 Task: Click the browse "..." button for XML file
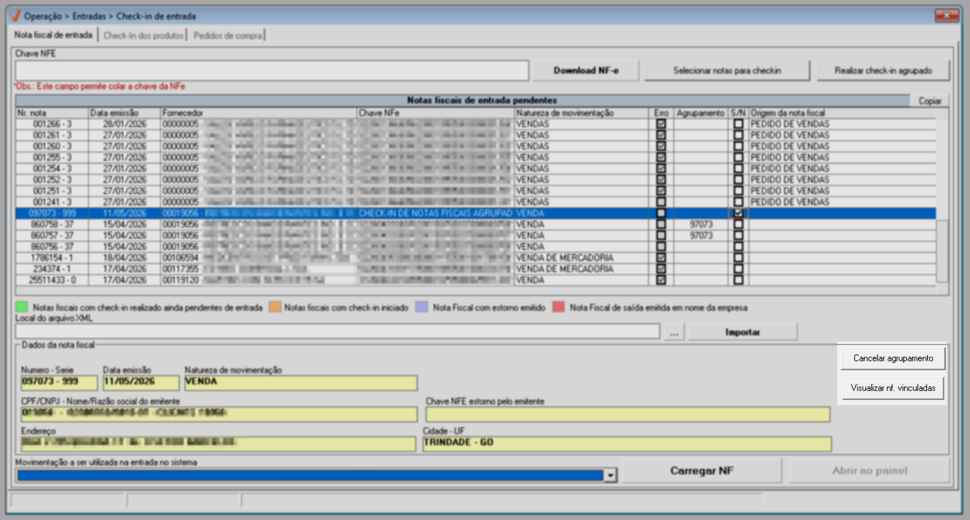[x=674, y=332]
